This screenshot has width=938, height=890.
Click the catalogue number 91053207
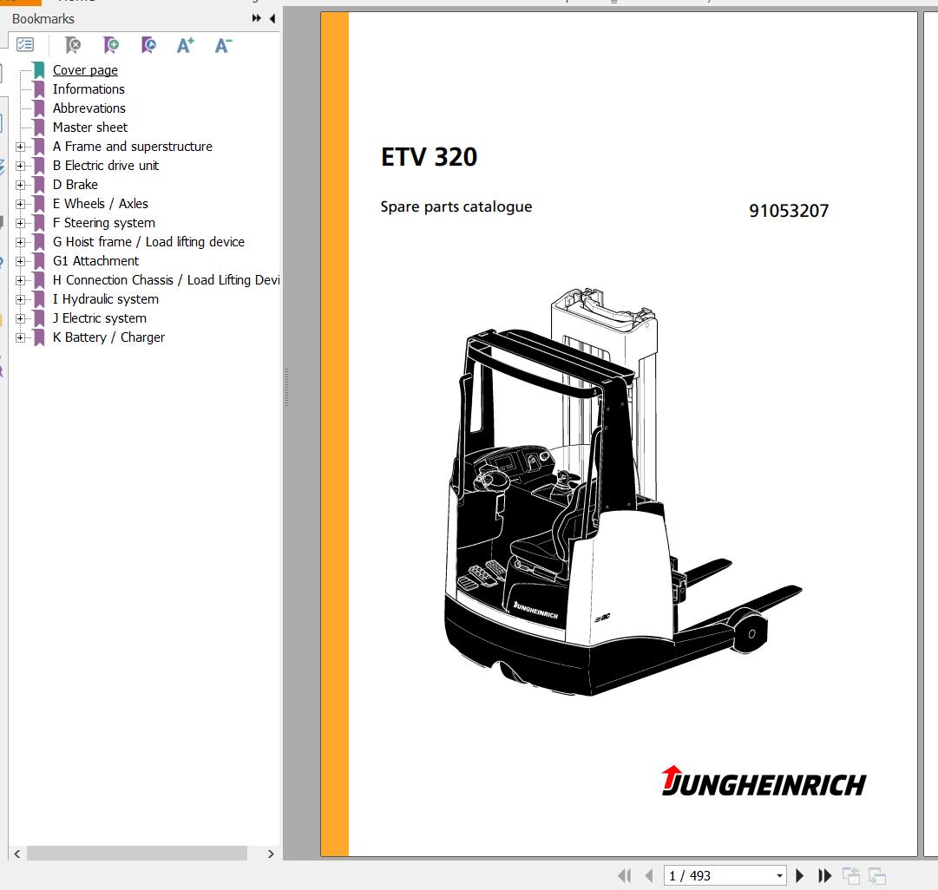(x=789, y=211)
